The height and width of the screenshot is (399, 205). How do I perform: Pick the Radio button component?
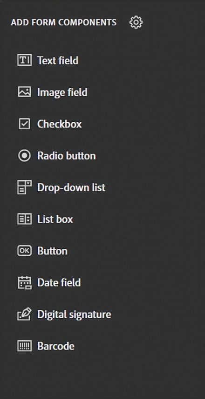coord(56,156)
